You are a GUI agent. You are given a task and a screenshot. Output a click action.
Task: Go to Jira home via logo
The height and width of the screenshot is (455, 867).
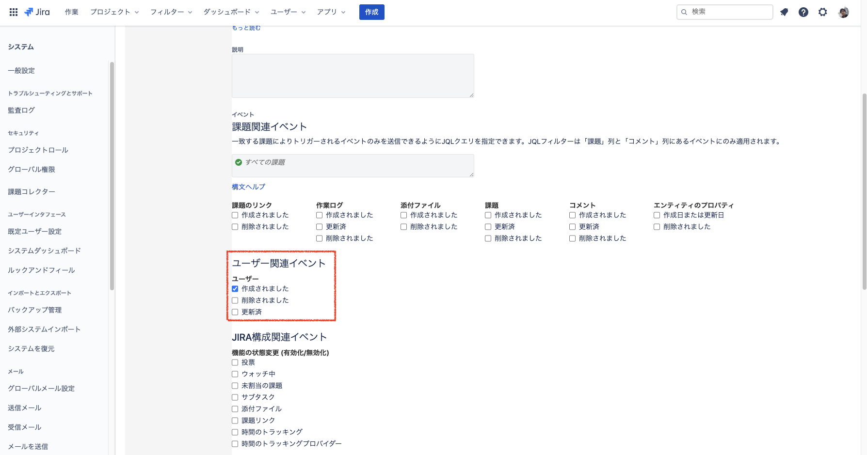coord(37,12)
